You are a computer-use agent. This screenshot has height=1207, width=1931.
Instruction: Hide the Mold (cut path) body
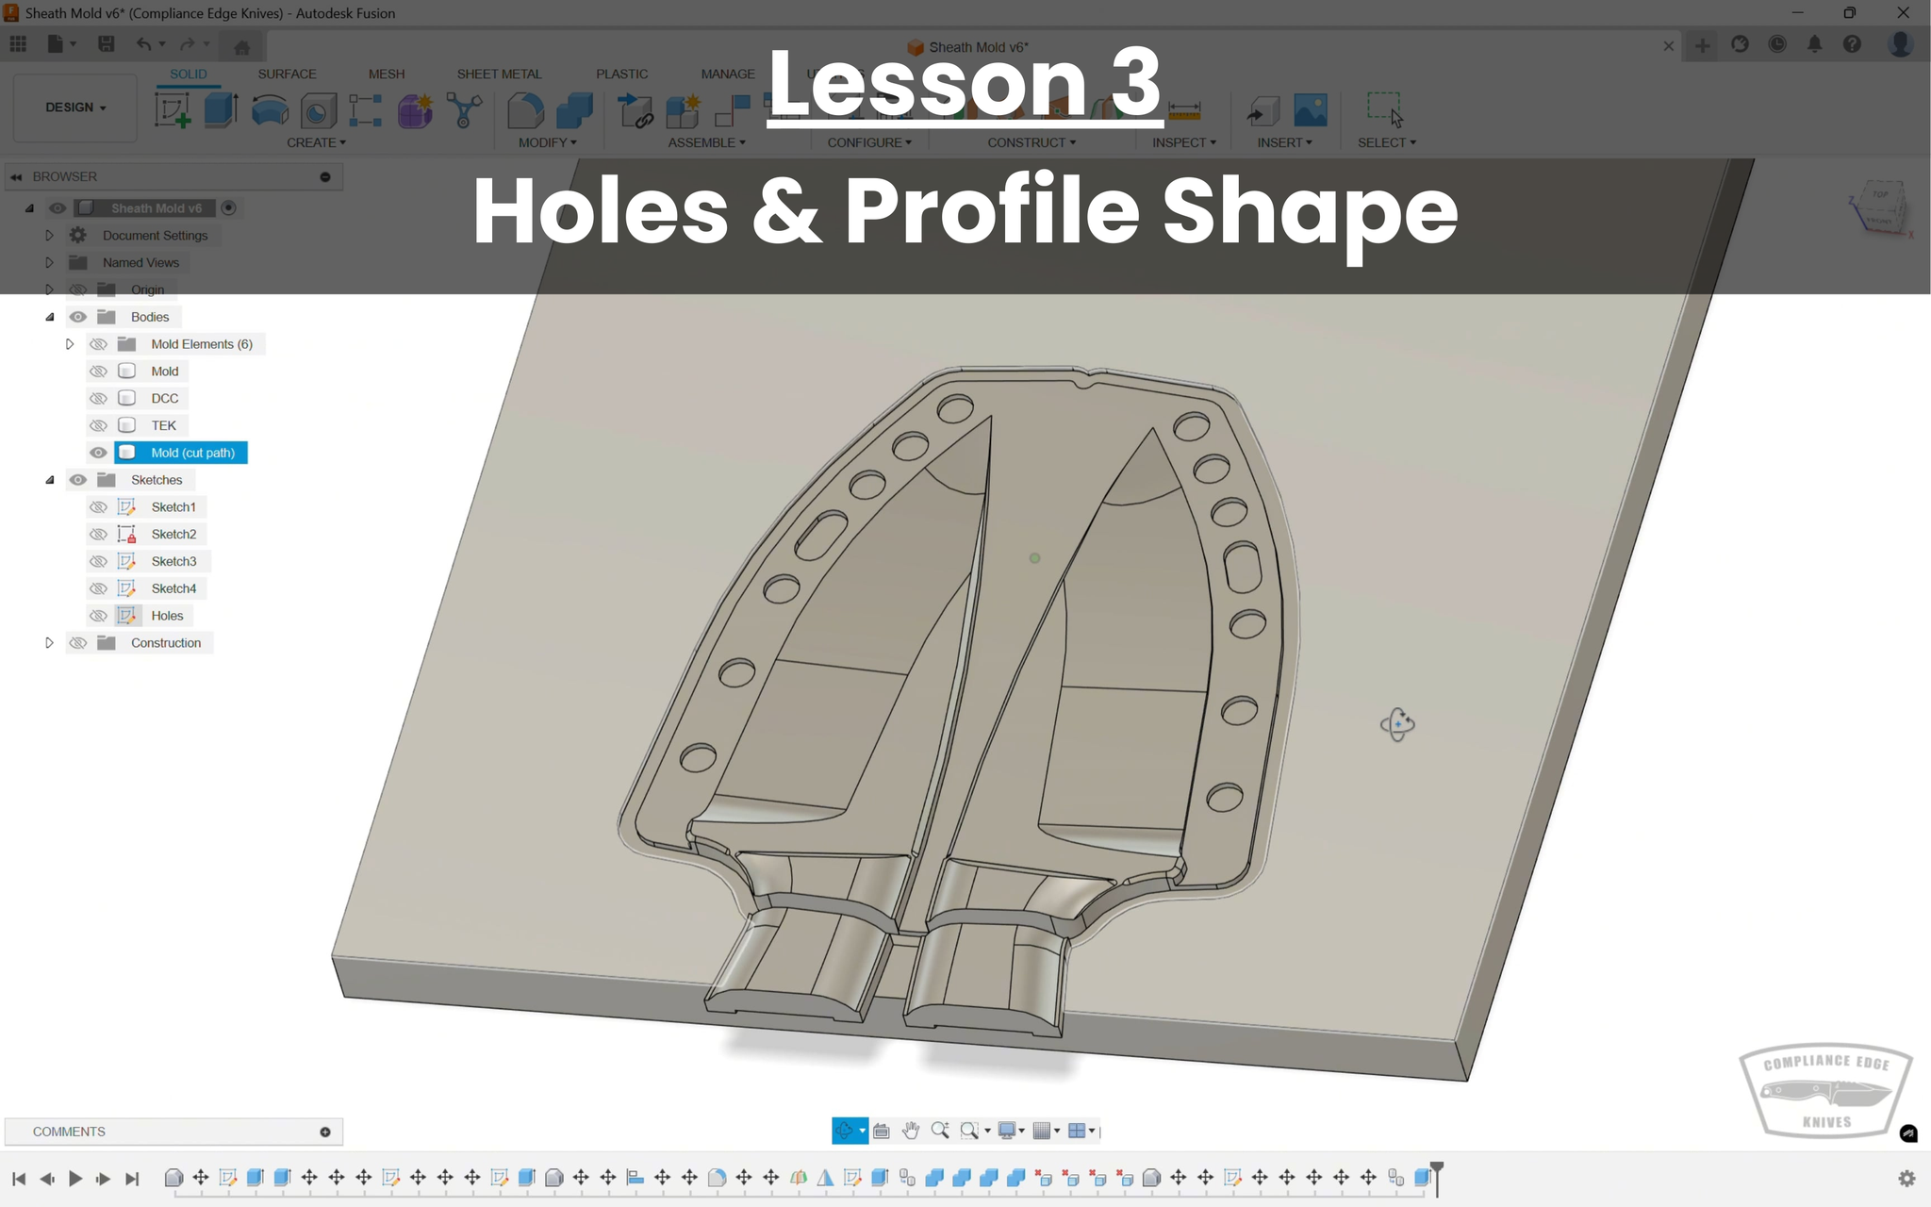tap(98, 453)
